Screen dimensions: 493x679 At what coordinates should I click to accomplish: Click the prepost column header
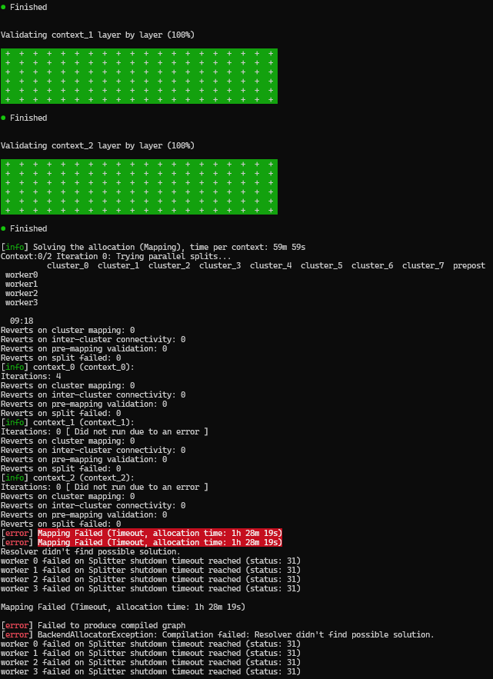pyautogui.click(x=469, y=265)
